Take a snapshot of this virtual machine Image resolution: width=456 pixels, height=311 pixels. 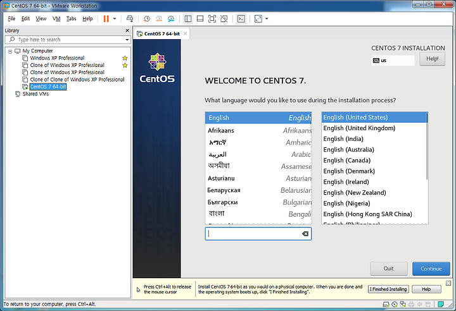pyautogui.click(x=147, y=19)
